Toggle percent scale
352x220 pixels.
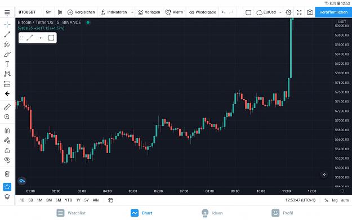coord(326,200)
